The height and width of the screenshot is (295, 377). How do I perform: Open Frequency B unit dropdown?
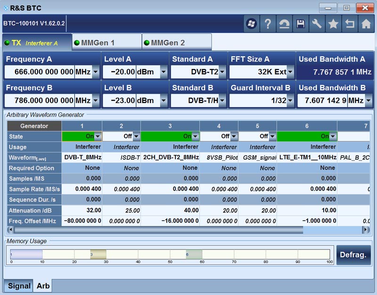(x=96, y=101)
